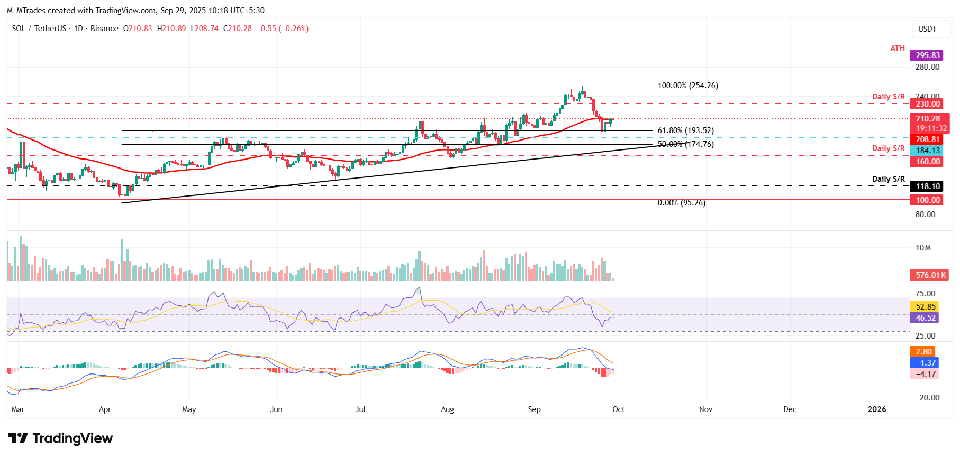
Task: Select the 208.81 moving average price tag
Action: [x=928, y=139]
